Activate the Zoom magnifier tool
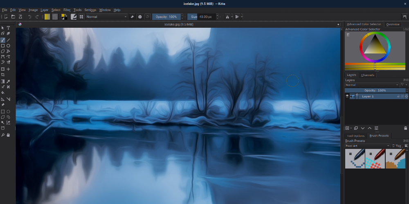Screen dimensions: 409x204 3,135
